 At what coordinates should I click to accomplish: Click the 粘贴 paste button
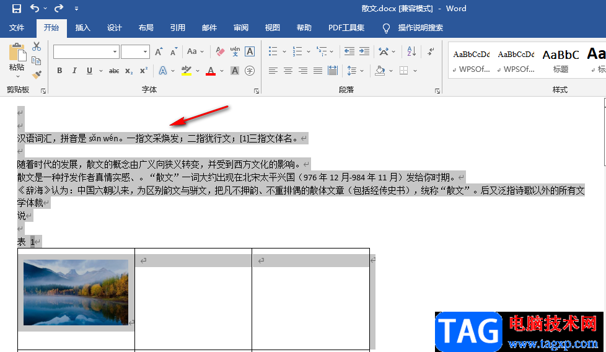coord(17,58)
